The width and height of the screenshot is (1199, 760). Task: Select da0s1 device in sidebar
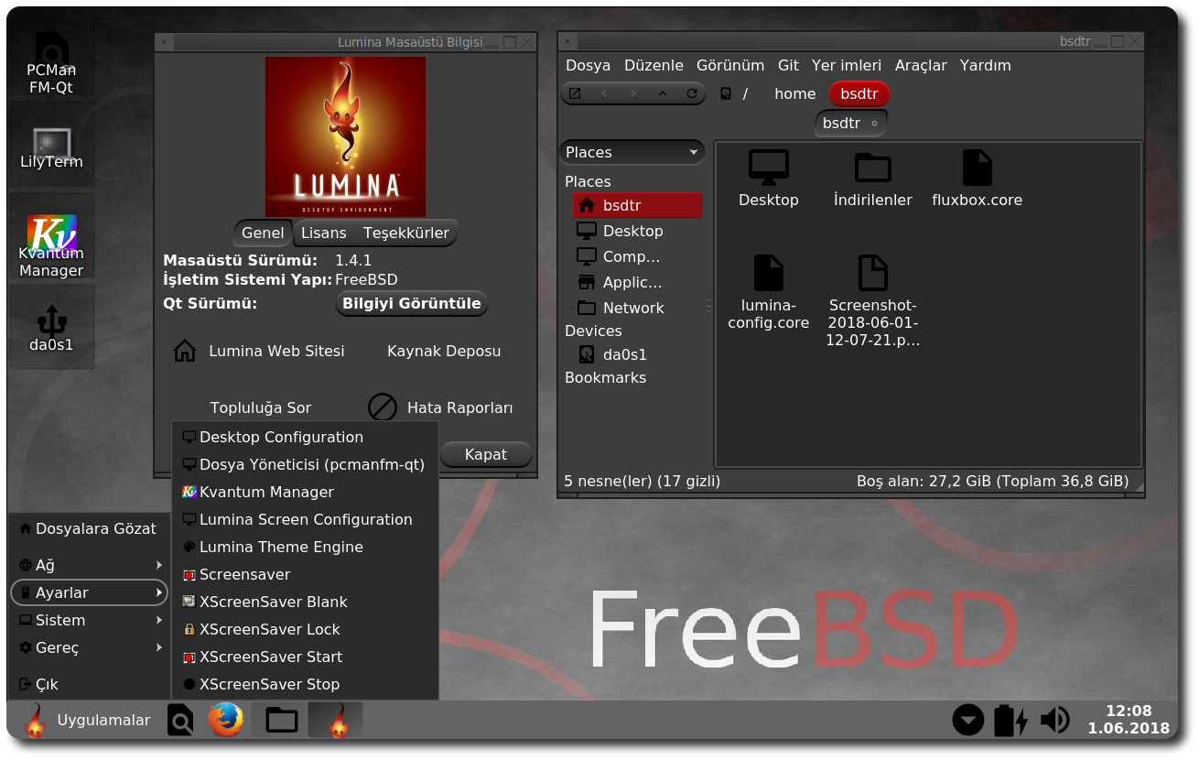click(x=637, y=354)
